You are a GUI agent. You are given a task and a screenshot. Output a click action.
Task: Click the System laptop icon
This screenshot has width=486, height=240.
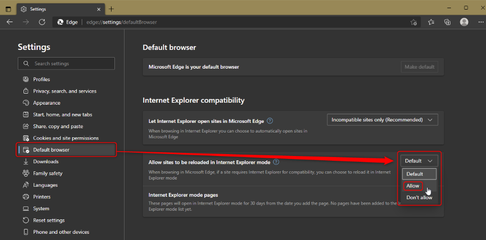[x=26, y=209]
